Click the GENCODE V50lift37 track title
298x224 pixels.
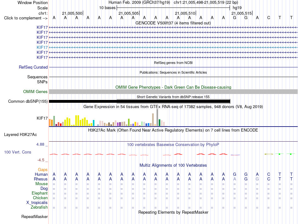tap(173, 23)
